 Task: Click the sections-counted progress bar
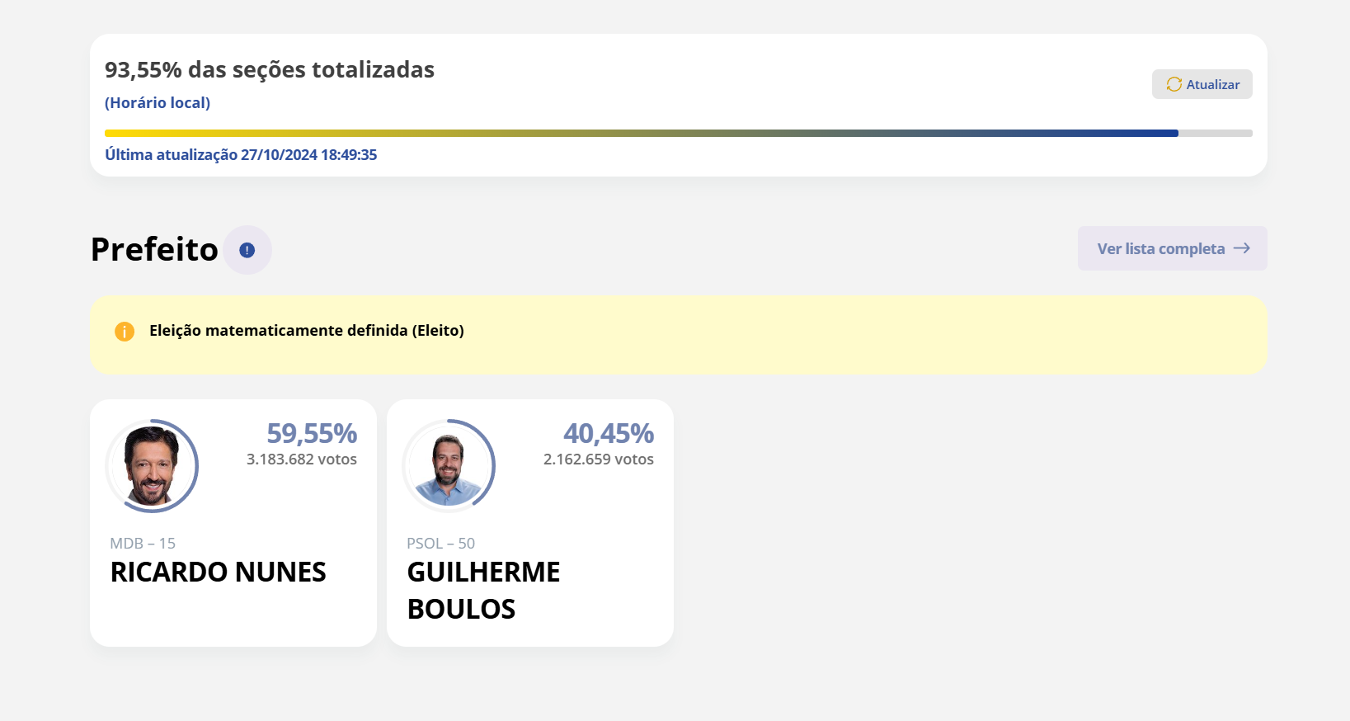click(678, 133)
